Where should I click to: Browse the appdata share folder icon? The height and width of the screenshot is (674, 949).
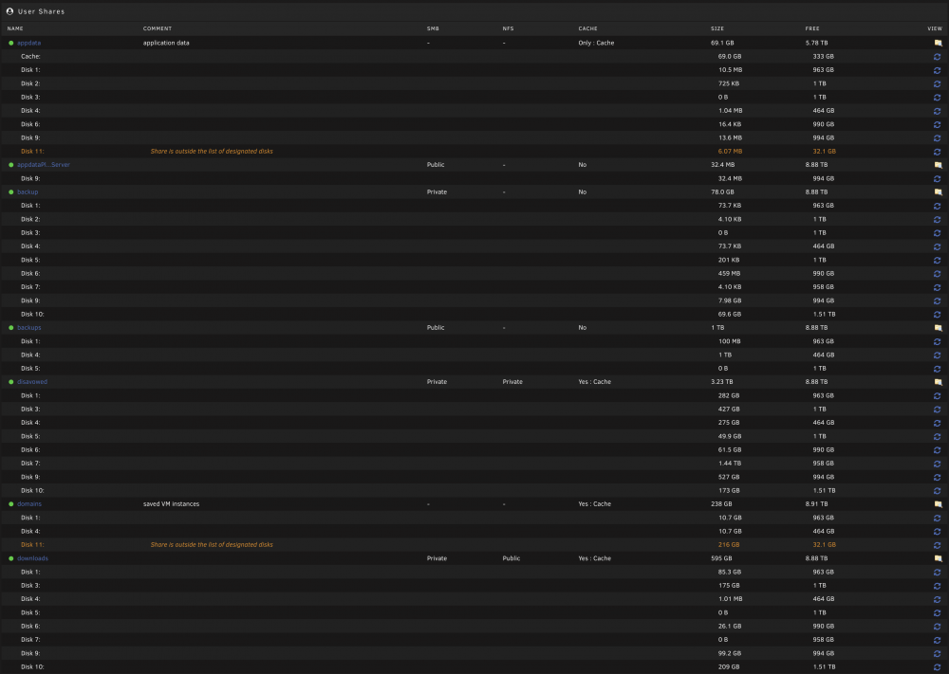(938, 43)
